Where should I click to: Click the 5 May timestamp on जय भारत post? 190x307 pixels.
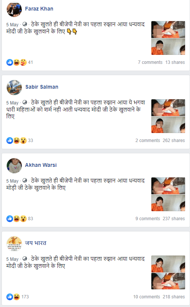12,259
